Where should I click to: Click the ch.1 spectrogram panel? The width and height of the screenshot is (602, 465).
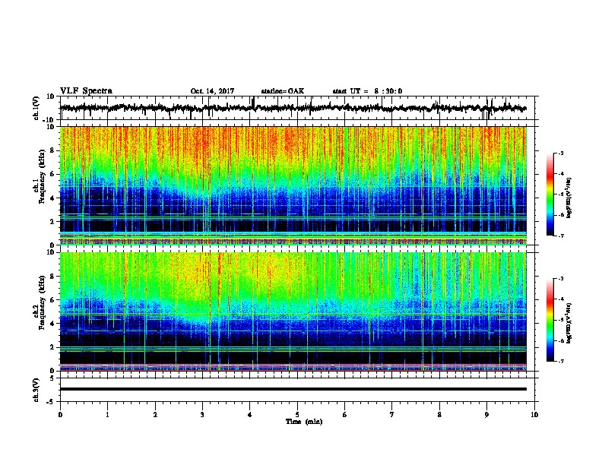coord(293,185)
